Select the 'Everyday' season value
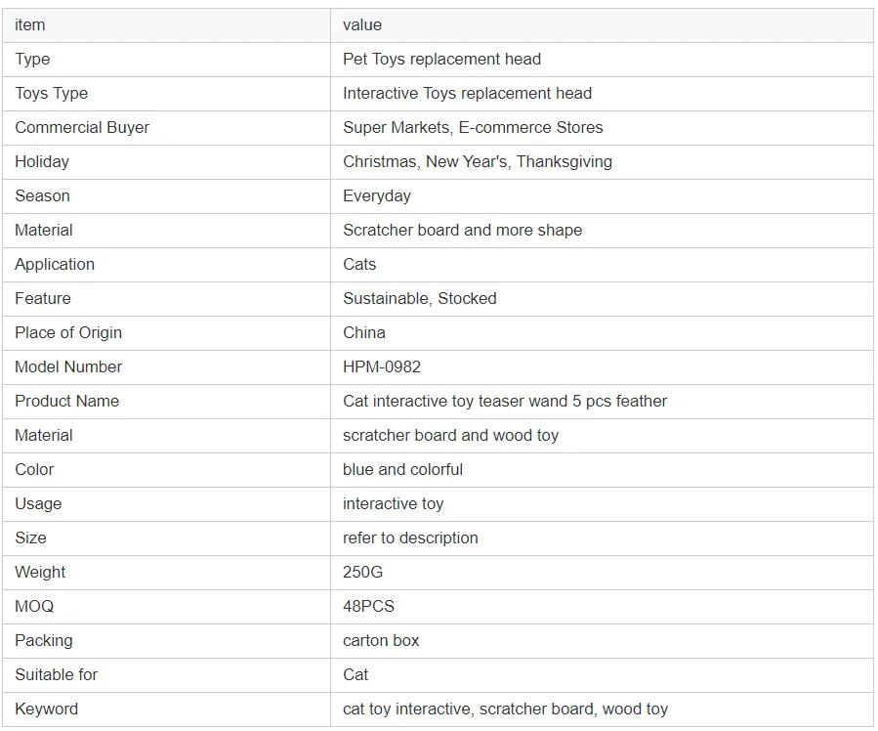The image size is (878, 731). click(377, 195)
